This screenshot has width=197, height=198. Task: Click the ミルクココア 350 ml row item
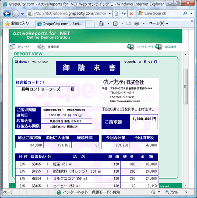click(70, 178)
